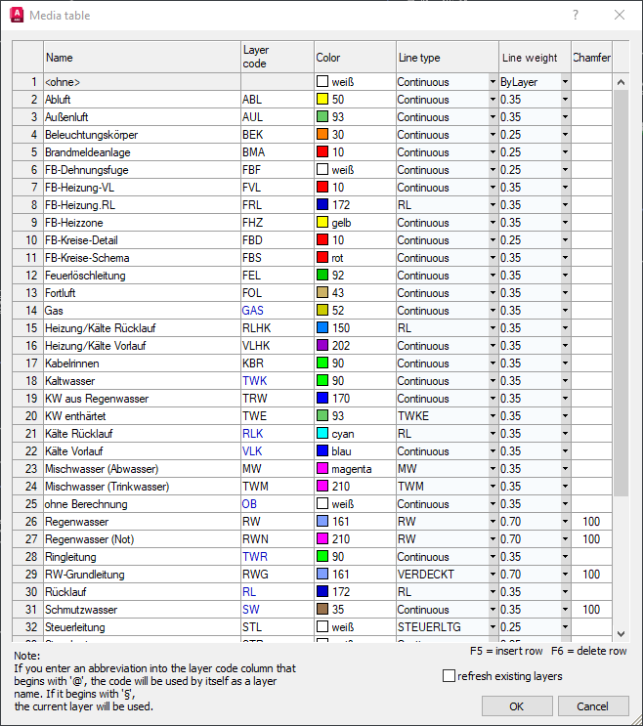Screen dimensions: 643x726
Task: Click color value 43 in Fortluft row
Action: click(x=338, y=293)
